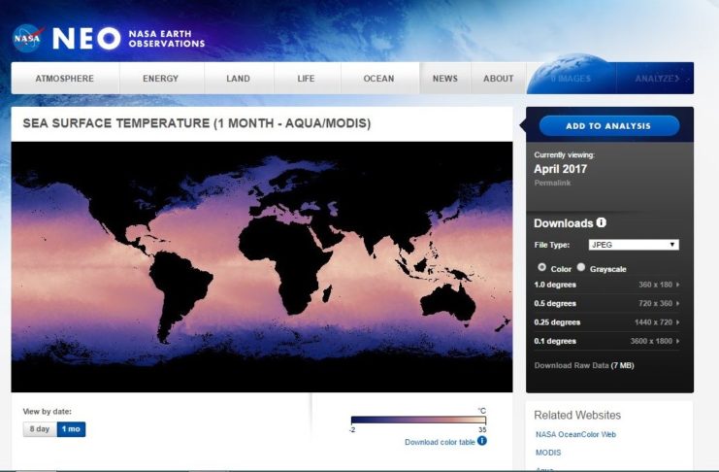Switch view to 1 mo

(x=71, y=429)
